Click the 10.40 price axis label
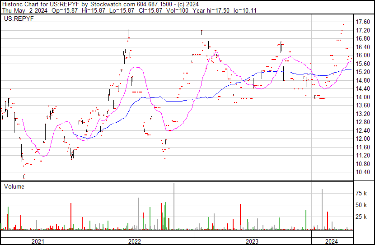 363,172
